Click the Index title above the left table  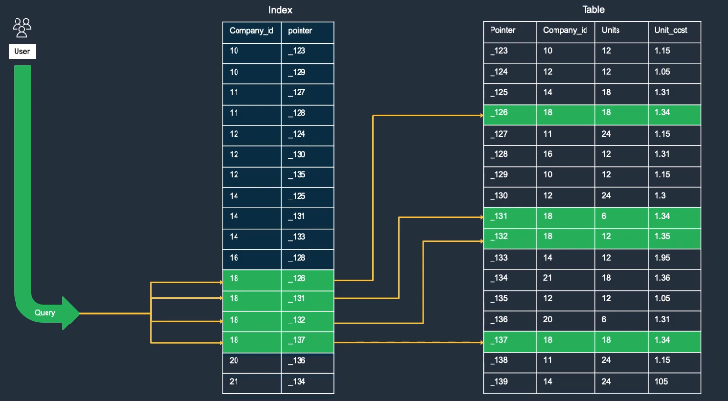tap(280, 10)
